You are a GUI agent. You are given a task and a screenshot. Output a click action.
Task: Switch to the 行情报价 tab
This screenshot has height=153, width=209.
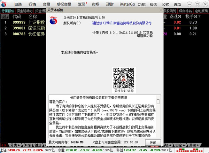click(x=8, y=11)
